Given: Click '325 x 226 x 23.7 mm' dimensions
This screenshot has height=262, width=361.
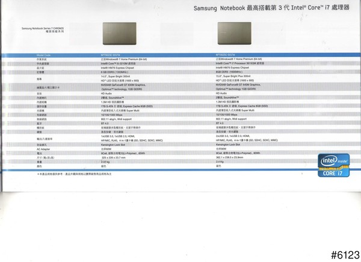Looking at the screenshot, I should pos(114,157).
